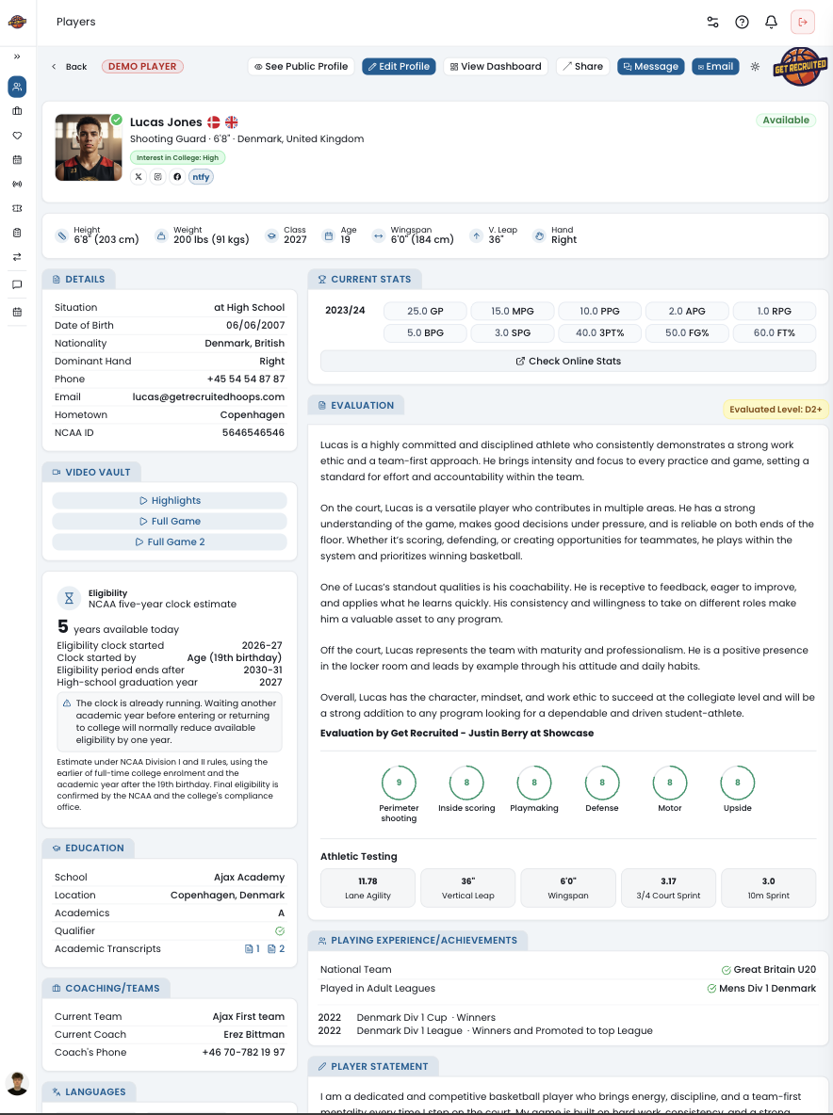Open messages via chat bubble sidebar icon

(x=17, y=284)
